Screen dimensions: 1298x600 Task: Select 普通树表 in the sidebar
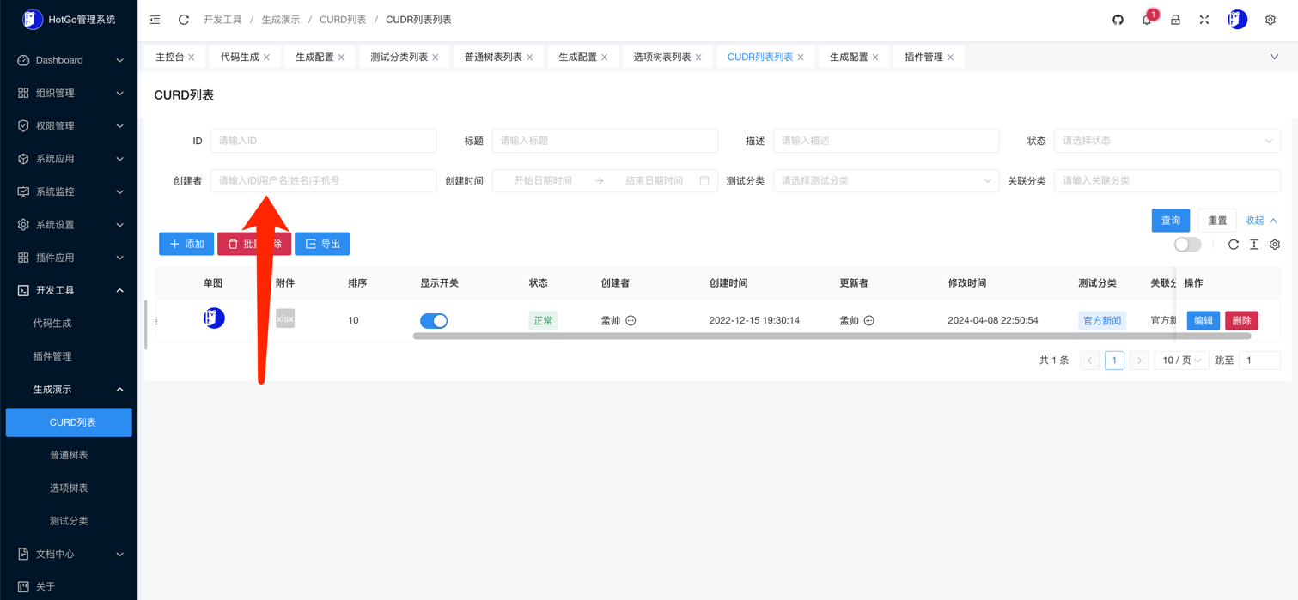(69, 455)
